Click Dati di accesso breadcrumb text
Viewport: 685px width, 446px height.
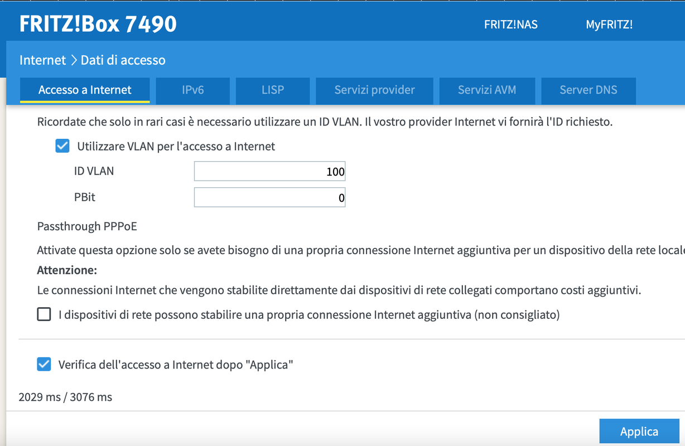(x=123, y=60)
